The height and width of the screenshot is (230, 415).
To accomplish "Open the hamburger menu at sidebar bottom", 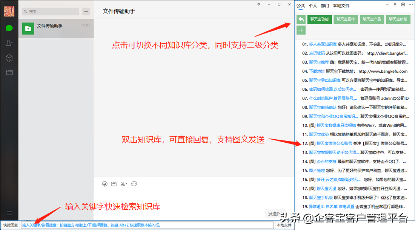I will 9,213.
